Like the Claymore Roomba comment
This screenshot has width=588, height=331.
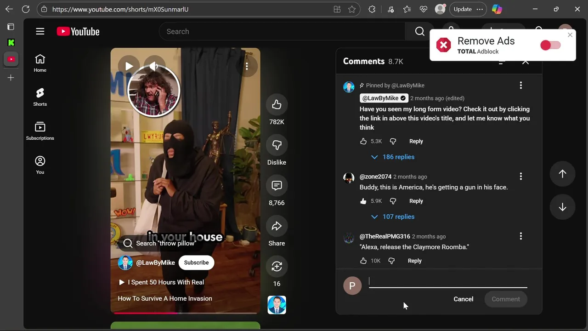pyautogui.click(x=363, y=261)
